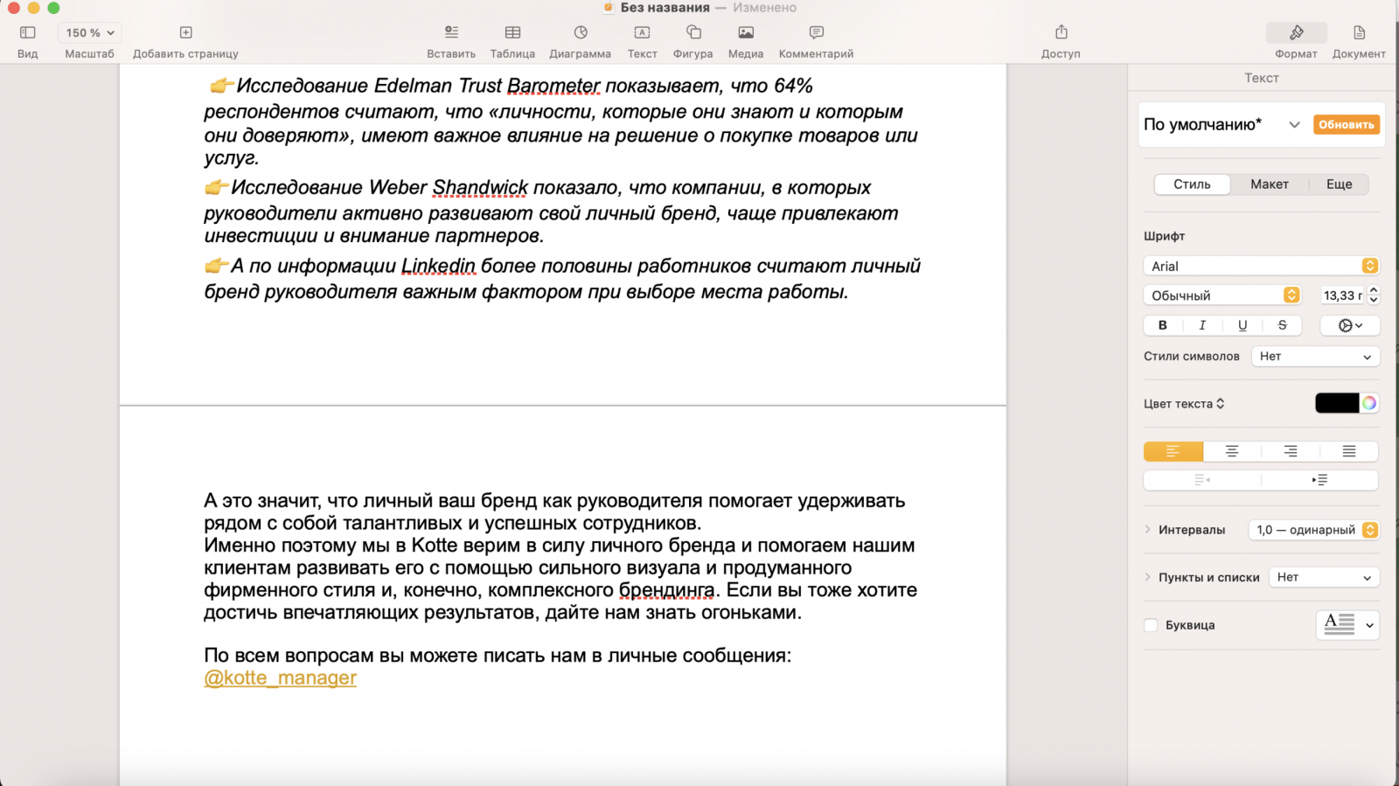Click the Table (Таблица) toolbar icon
The height and width of the screenshot is (786, 1399).
point(512,33)
